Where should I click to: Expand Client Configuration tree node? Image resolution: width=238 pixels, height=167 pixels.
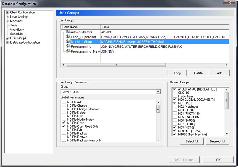7,13
